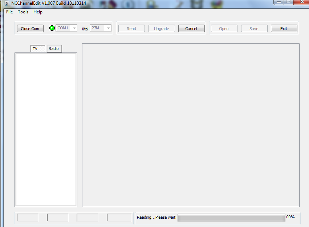
Task: Click the green COM status indicator
Action: 52,28
